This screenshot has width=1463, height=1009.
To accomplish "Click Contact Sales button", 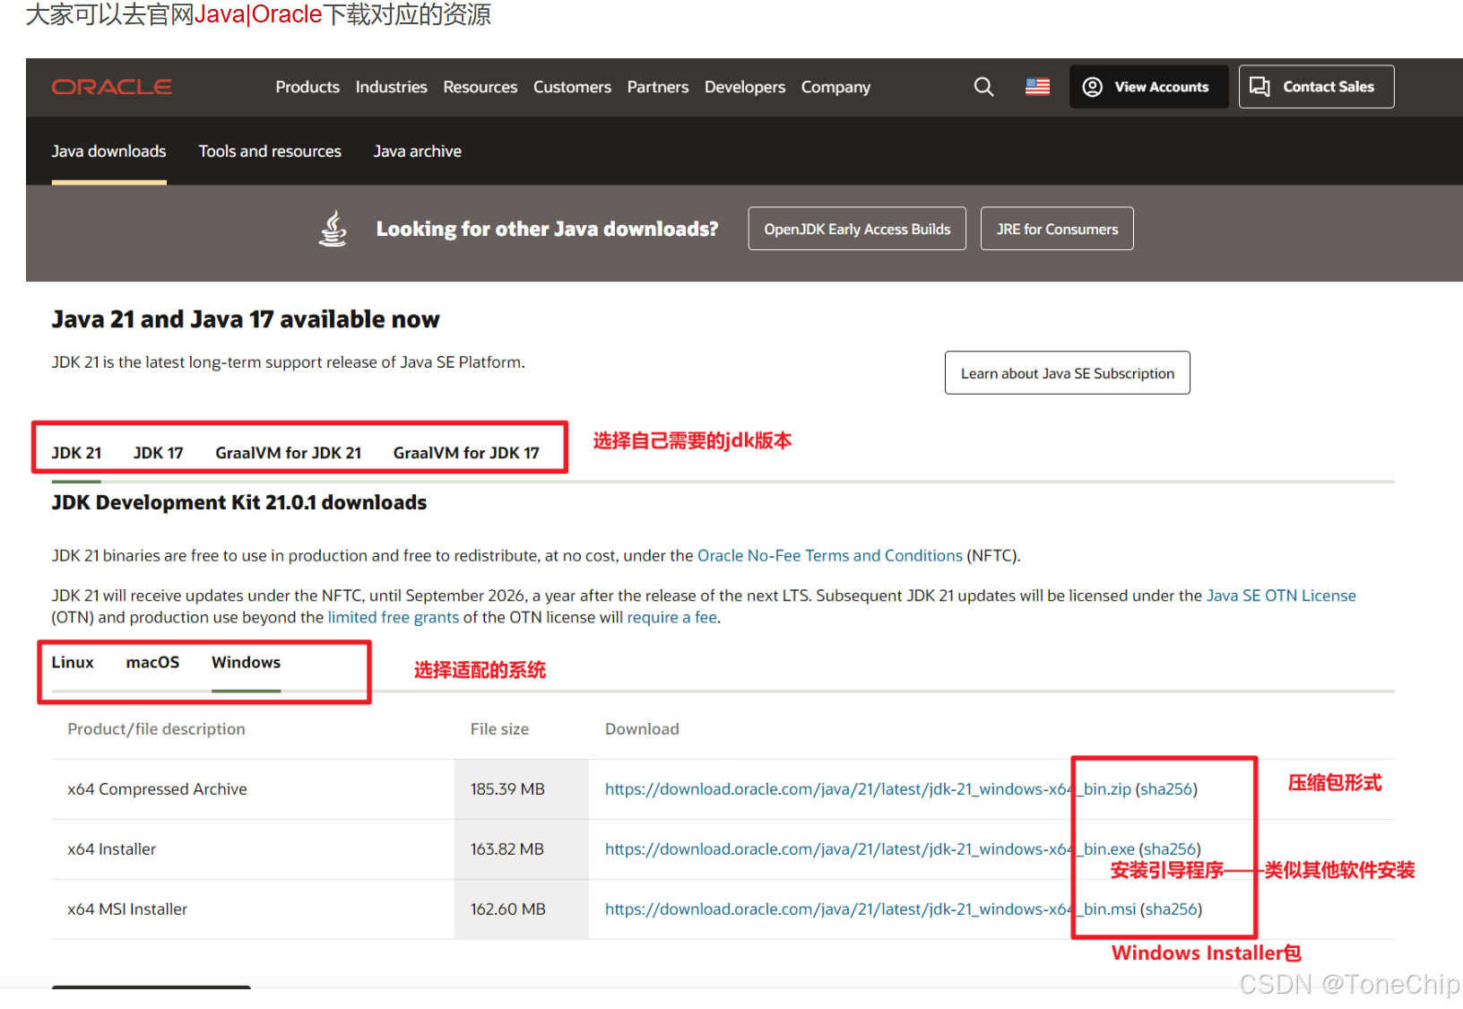I will point(1316,87).
